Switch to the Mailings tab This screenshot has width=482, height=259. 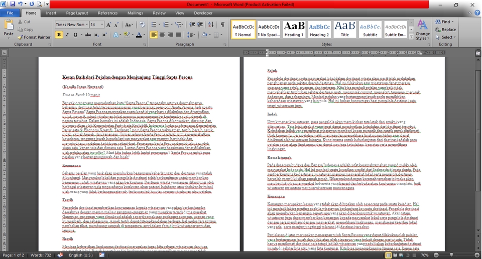point(135,13)
